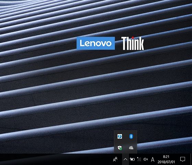
Task: Open the Thunderbolt tray icon
Action: tap(120, 136)
